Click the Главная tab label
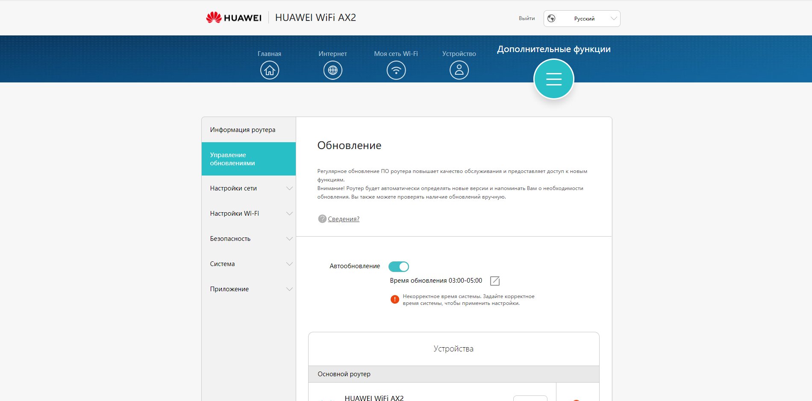The width and height of the screenshot is (812, 401). point(269,54)
